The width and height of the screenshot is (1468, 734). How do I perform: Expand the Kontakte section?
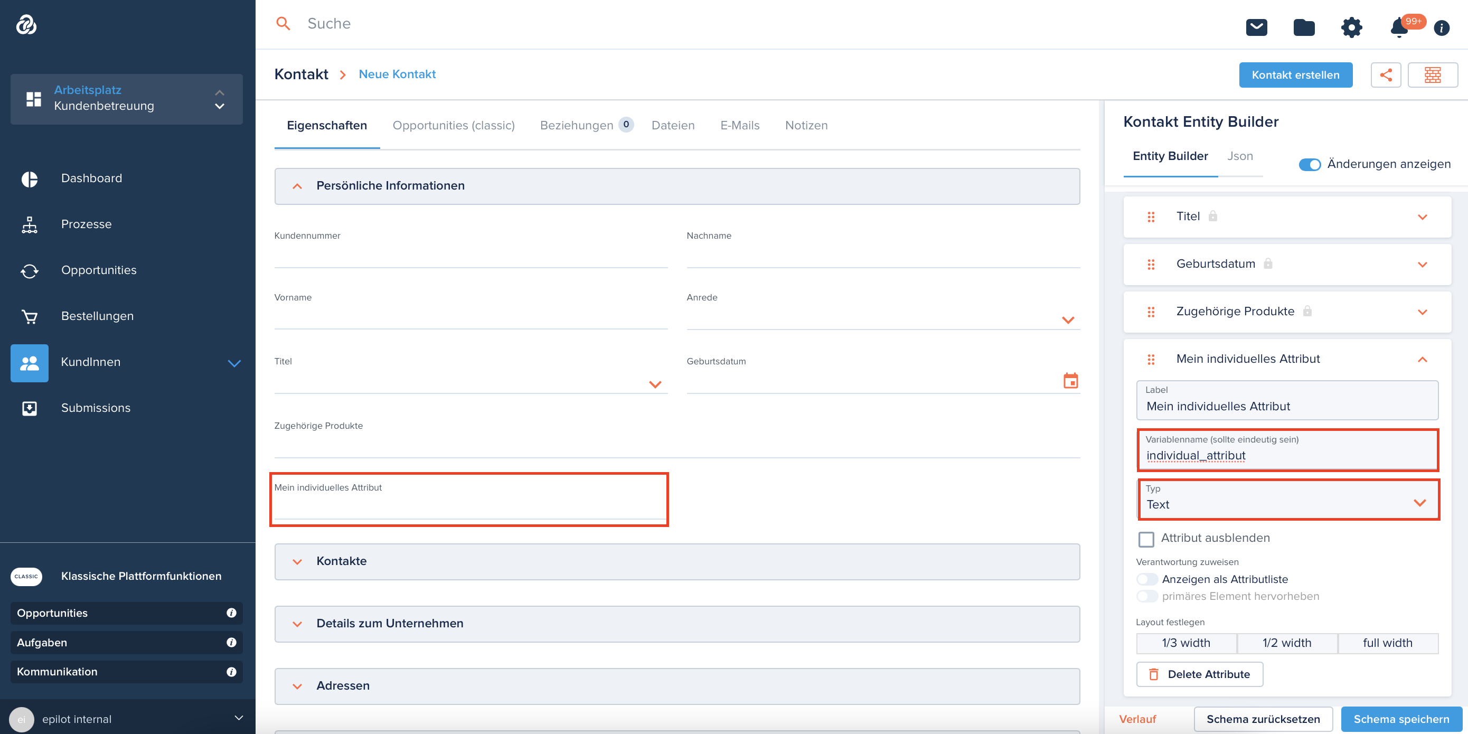[677, 561]
